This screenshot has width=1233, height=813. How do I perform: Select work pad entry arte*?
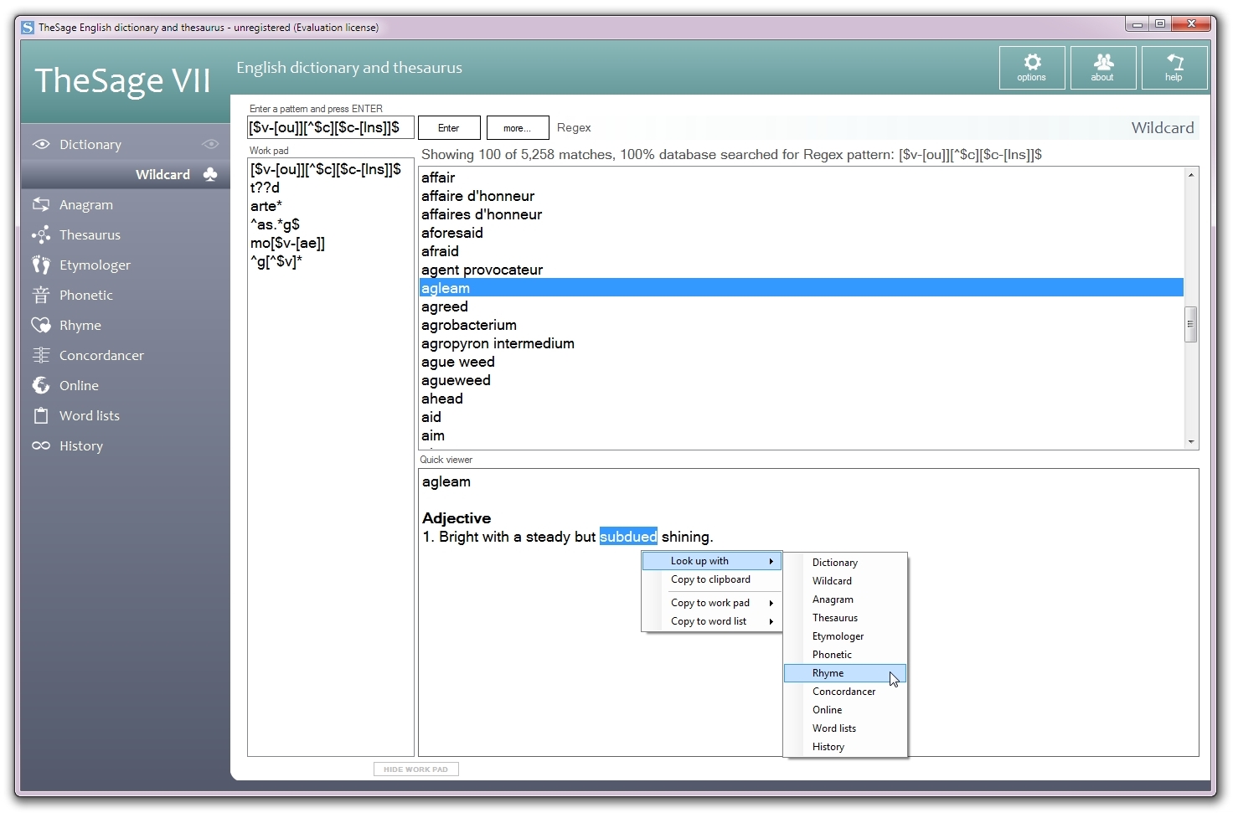pos(266,206)
